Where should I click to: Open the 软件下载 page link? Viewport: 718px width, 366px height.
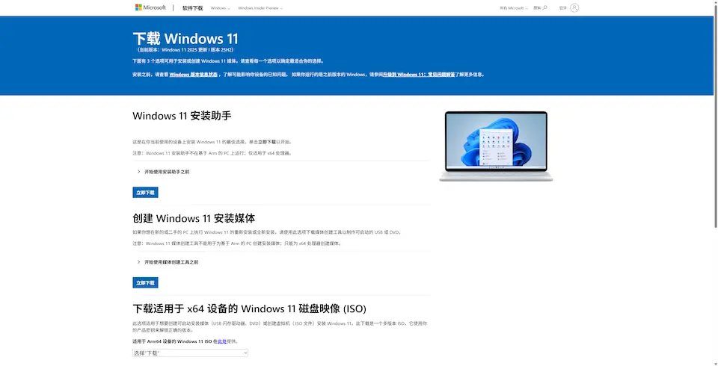[x=192, y=8]
